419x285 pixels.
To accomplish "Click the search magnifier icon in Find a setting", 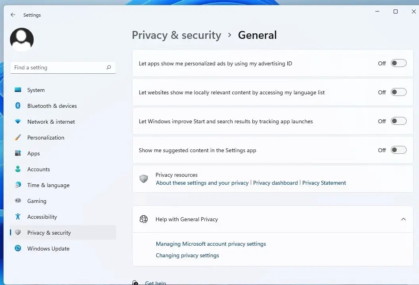I will [109, 67].
